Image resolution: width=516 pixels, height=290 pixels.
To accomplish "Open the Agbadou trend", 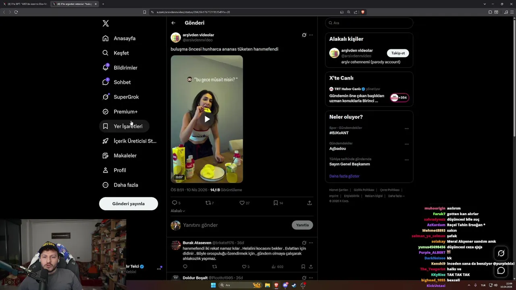I will (x=337, y=149).
